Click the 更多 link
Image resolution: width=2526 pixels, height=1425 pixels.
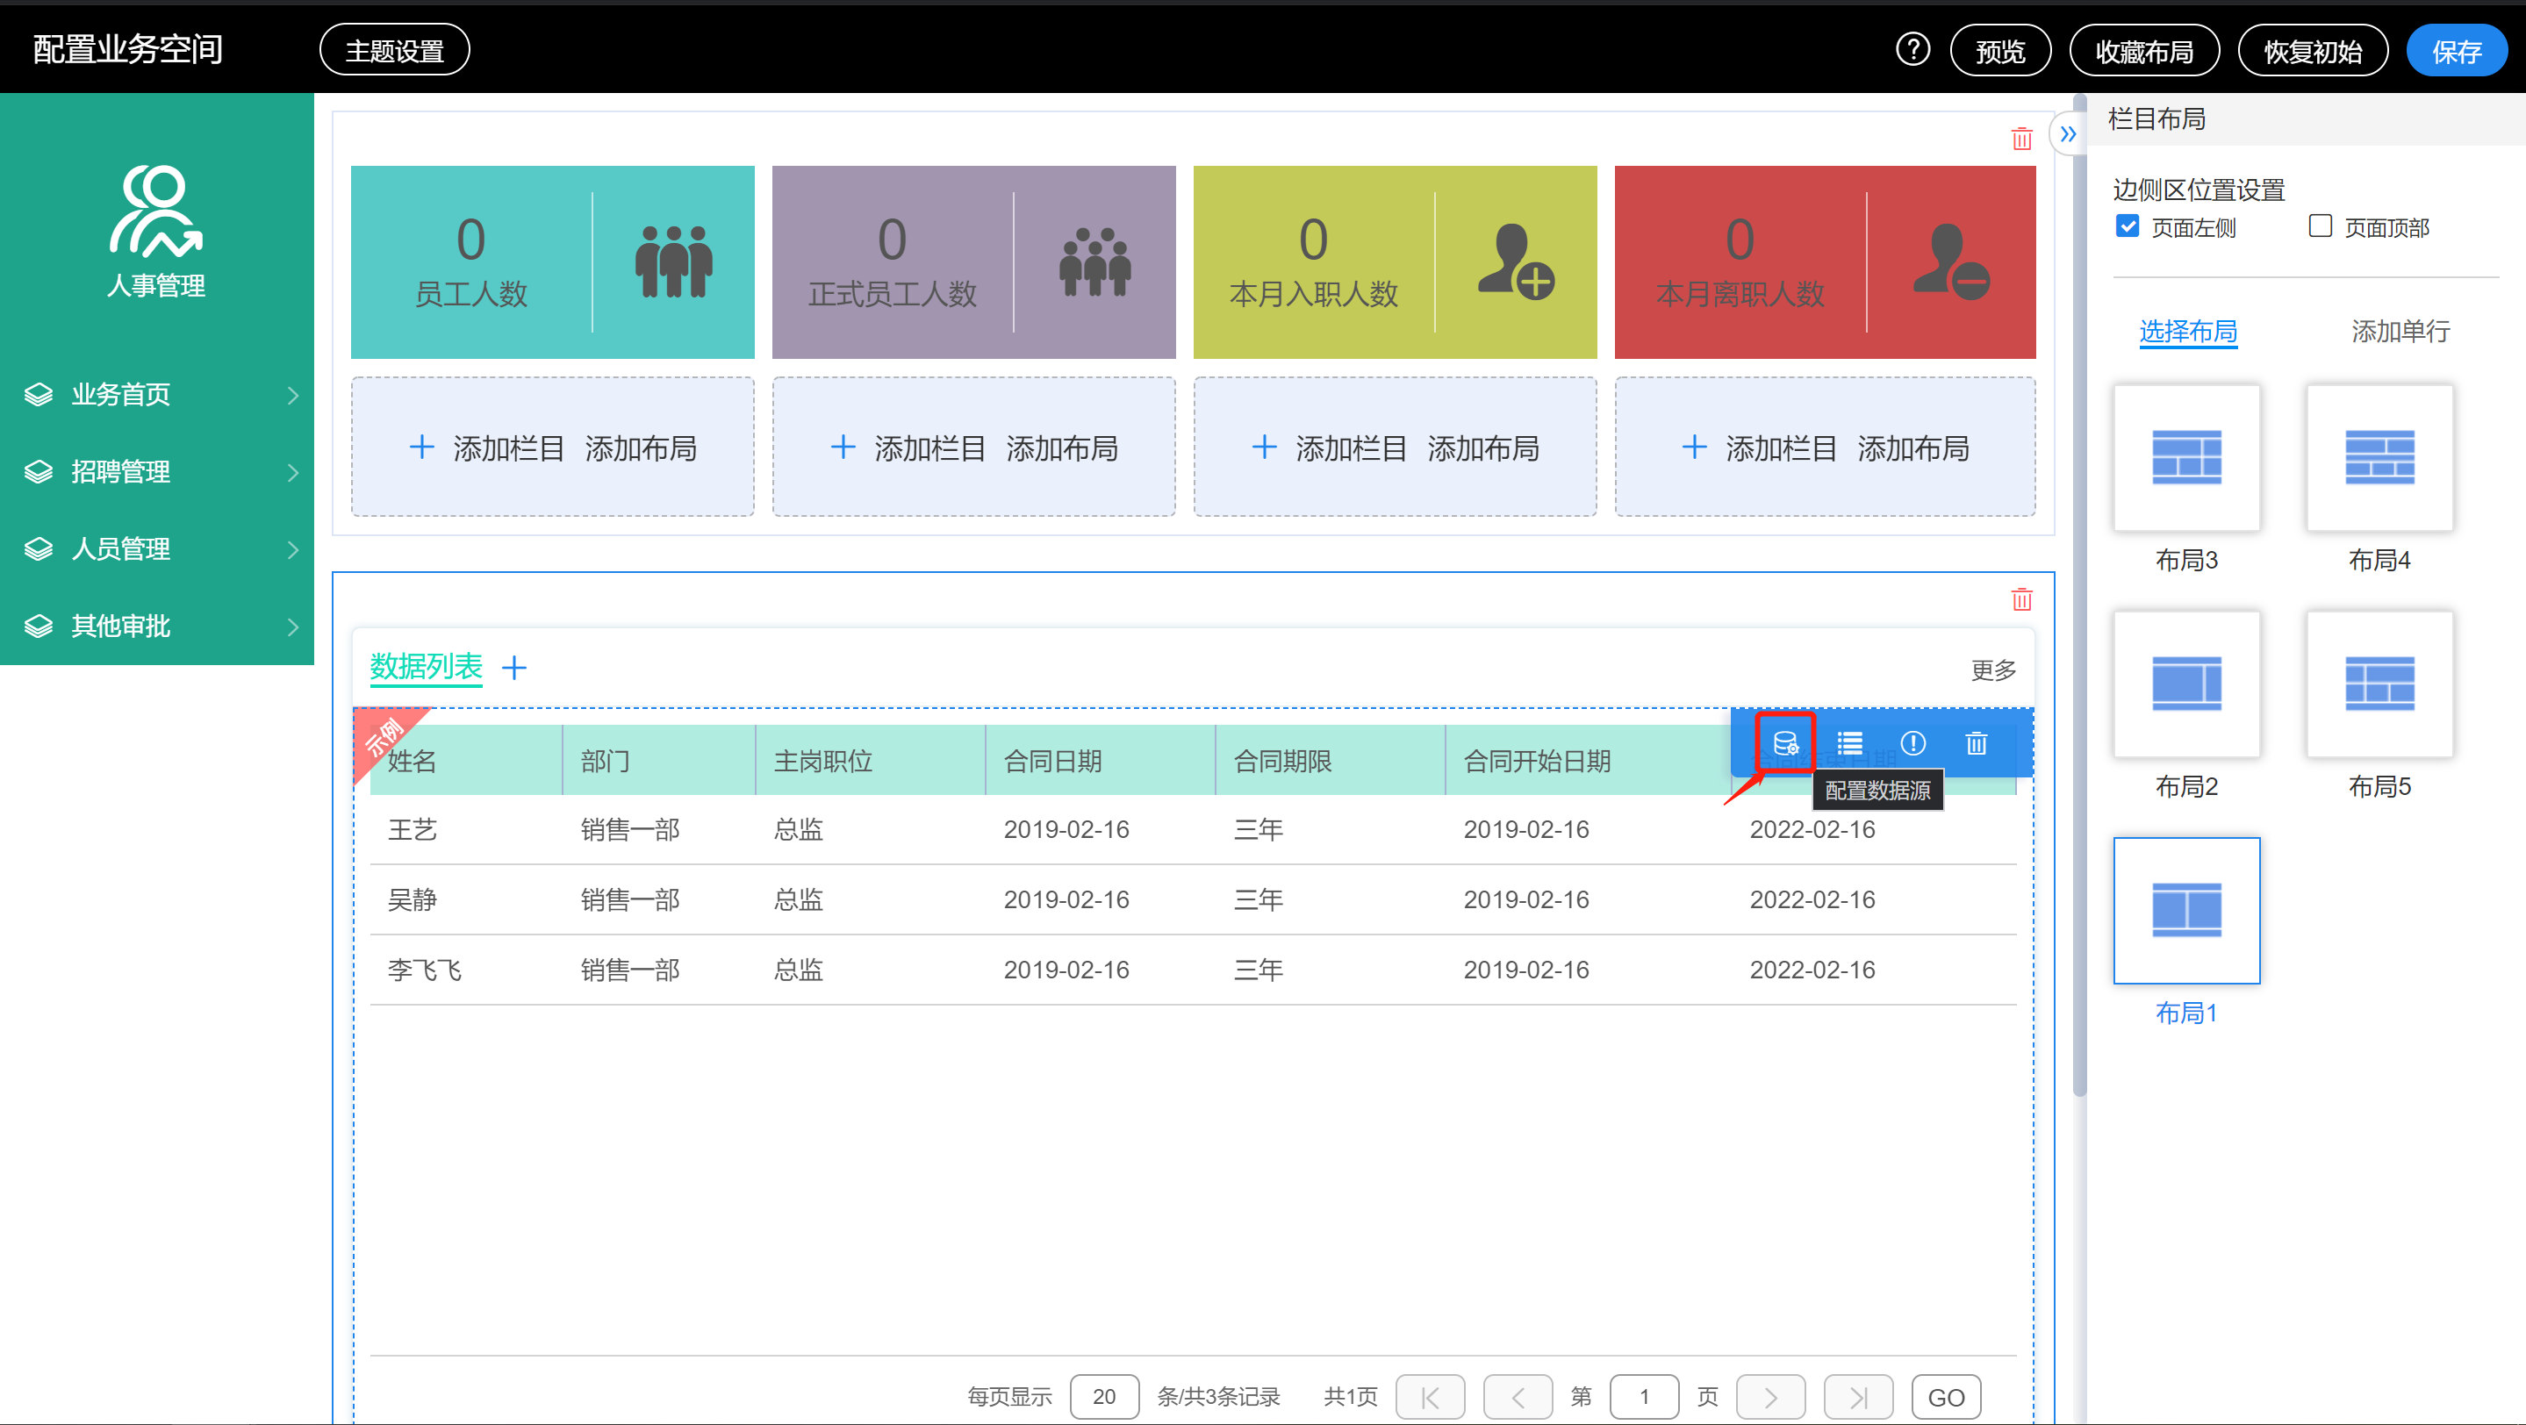point(1992,670)
